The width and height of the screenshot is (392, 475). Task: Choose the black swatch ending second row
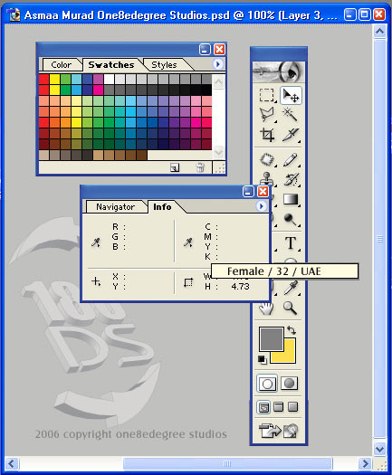pyautogui.click(x=206, y=90)
